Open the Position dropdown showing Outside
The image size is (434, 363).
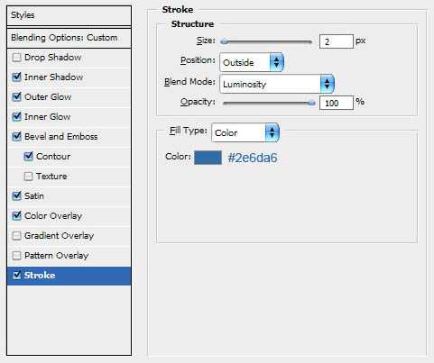[252, 62]
